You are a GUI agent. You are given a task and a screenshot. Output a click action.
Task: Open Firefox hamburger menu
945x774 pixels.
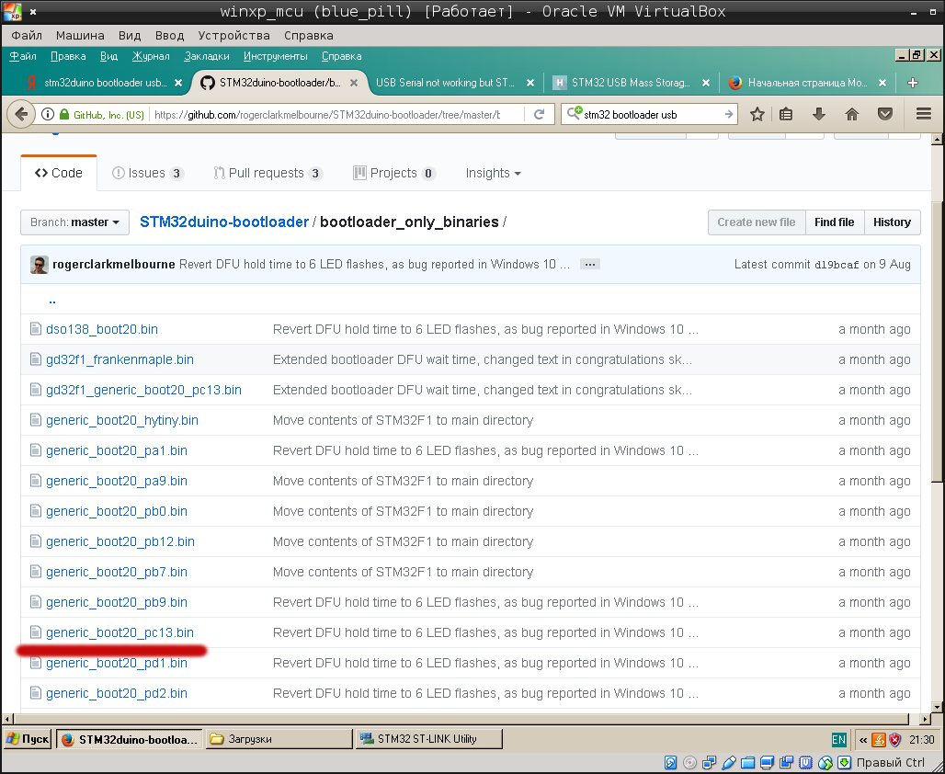click(x=924, y=114)
